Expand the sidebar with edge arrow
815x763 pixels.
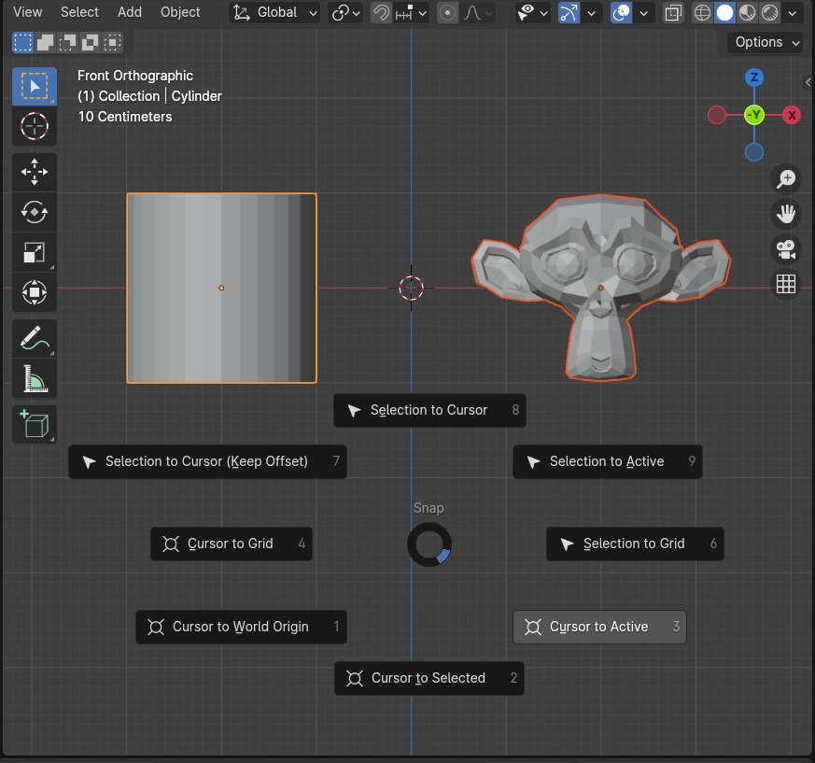click(x=808, y=82)
